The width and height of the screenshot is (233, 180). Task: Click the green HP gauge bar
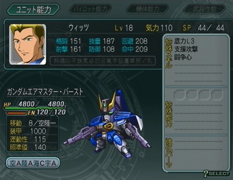click(35, 108)
